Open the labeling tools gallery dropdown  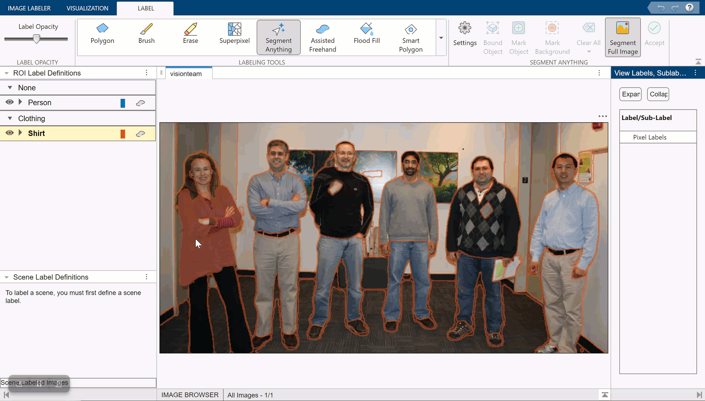click(441, 38)
